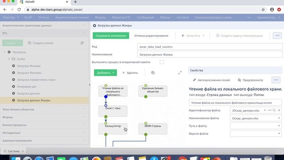Select the Загрузка Жанров process

[x=28, y=66]
